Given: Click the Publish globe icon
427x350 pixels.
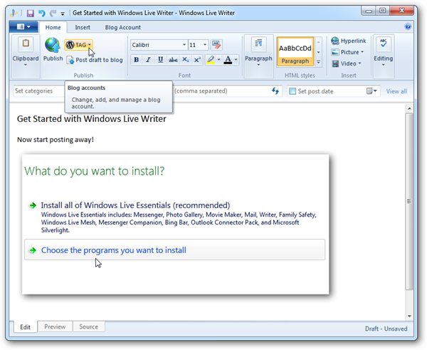Looking at the screenshot, I should coord(52,46).
